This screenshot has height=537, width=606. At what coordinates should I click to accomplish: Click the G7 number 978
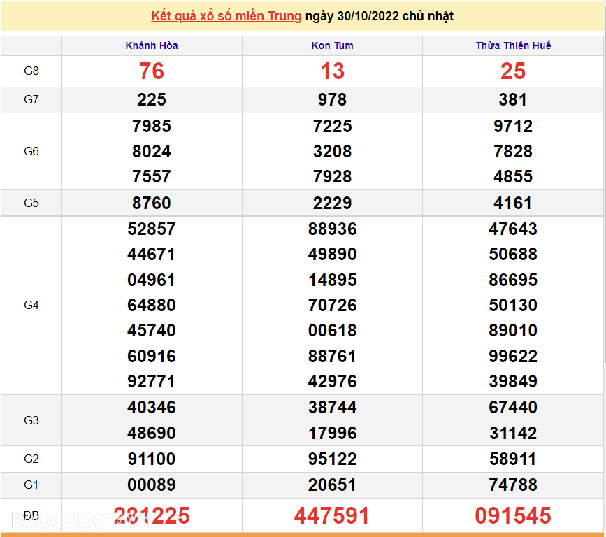click(332, 100)
